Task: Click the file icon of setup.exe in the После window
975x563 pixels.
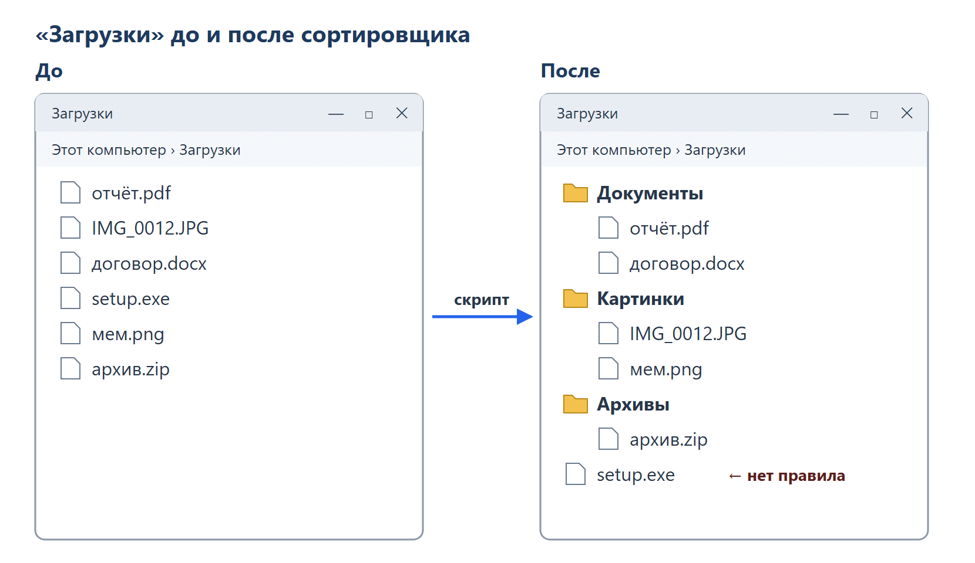Action: (x=576, y=474)
